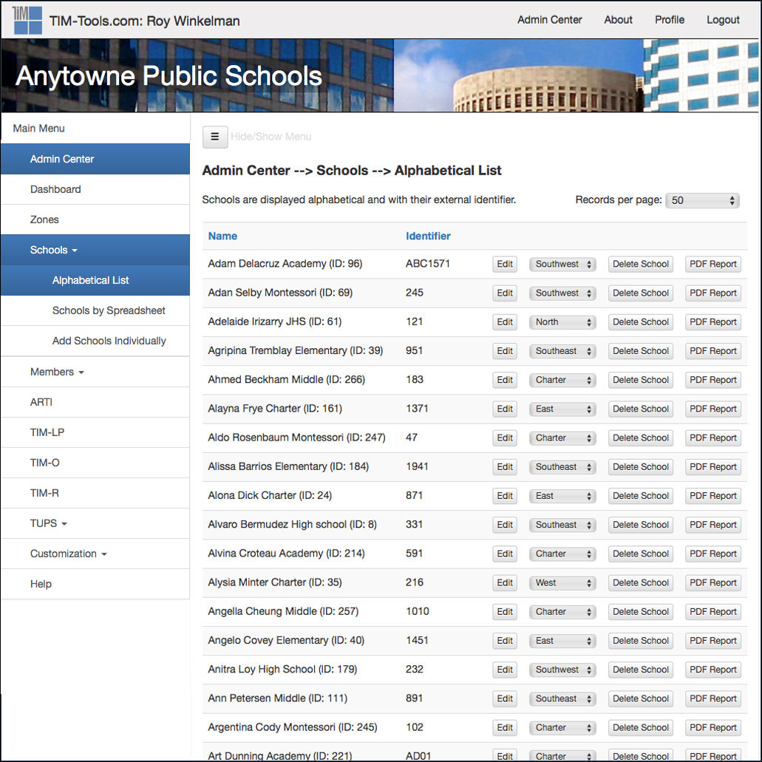Select Admin Center in the sidebar menu
The image size is (762, 762).
pos(95,159)
